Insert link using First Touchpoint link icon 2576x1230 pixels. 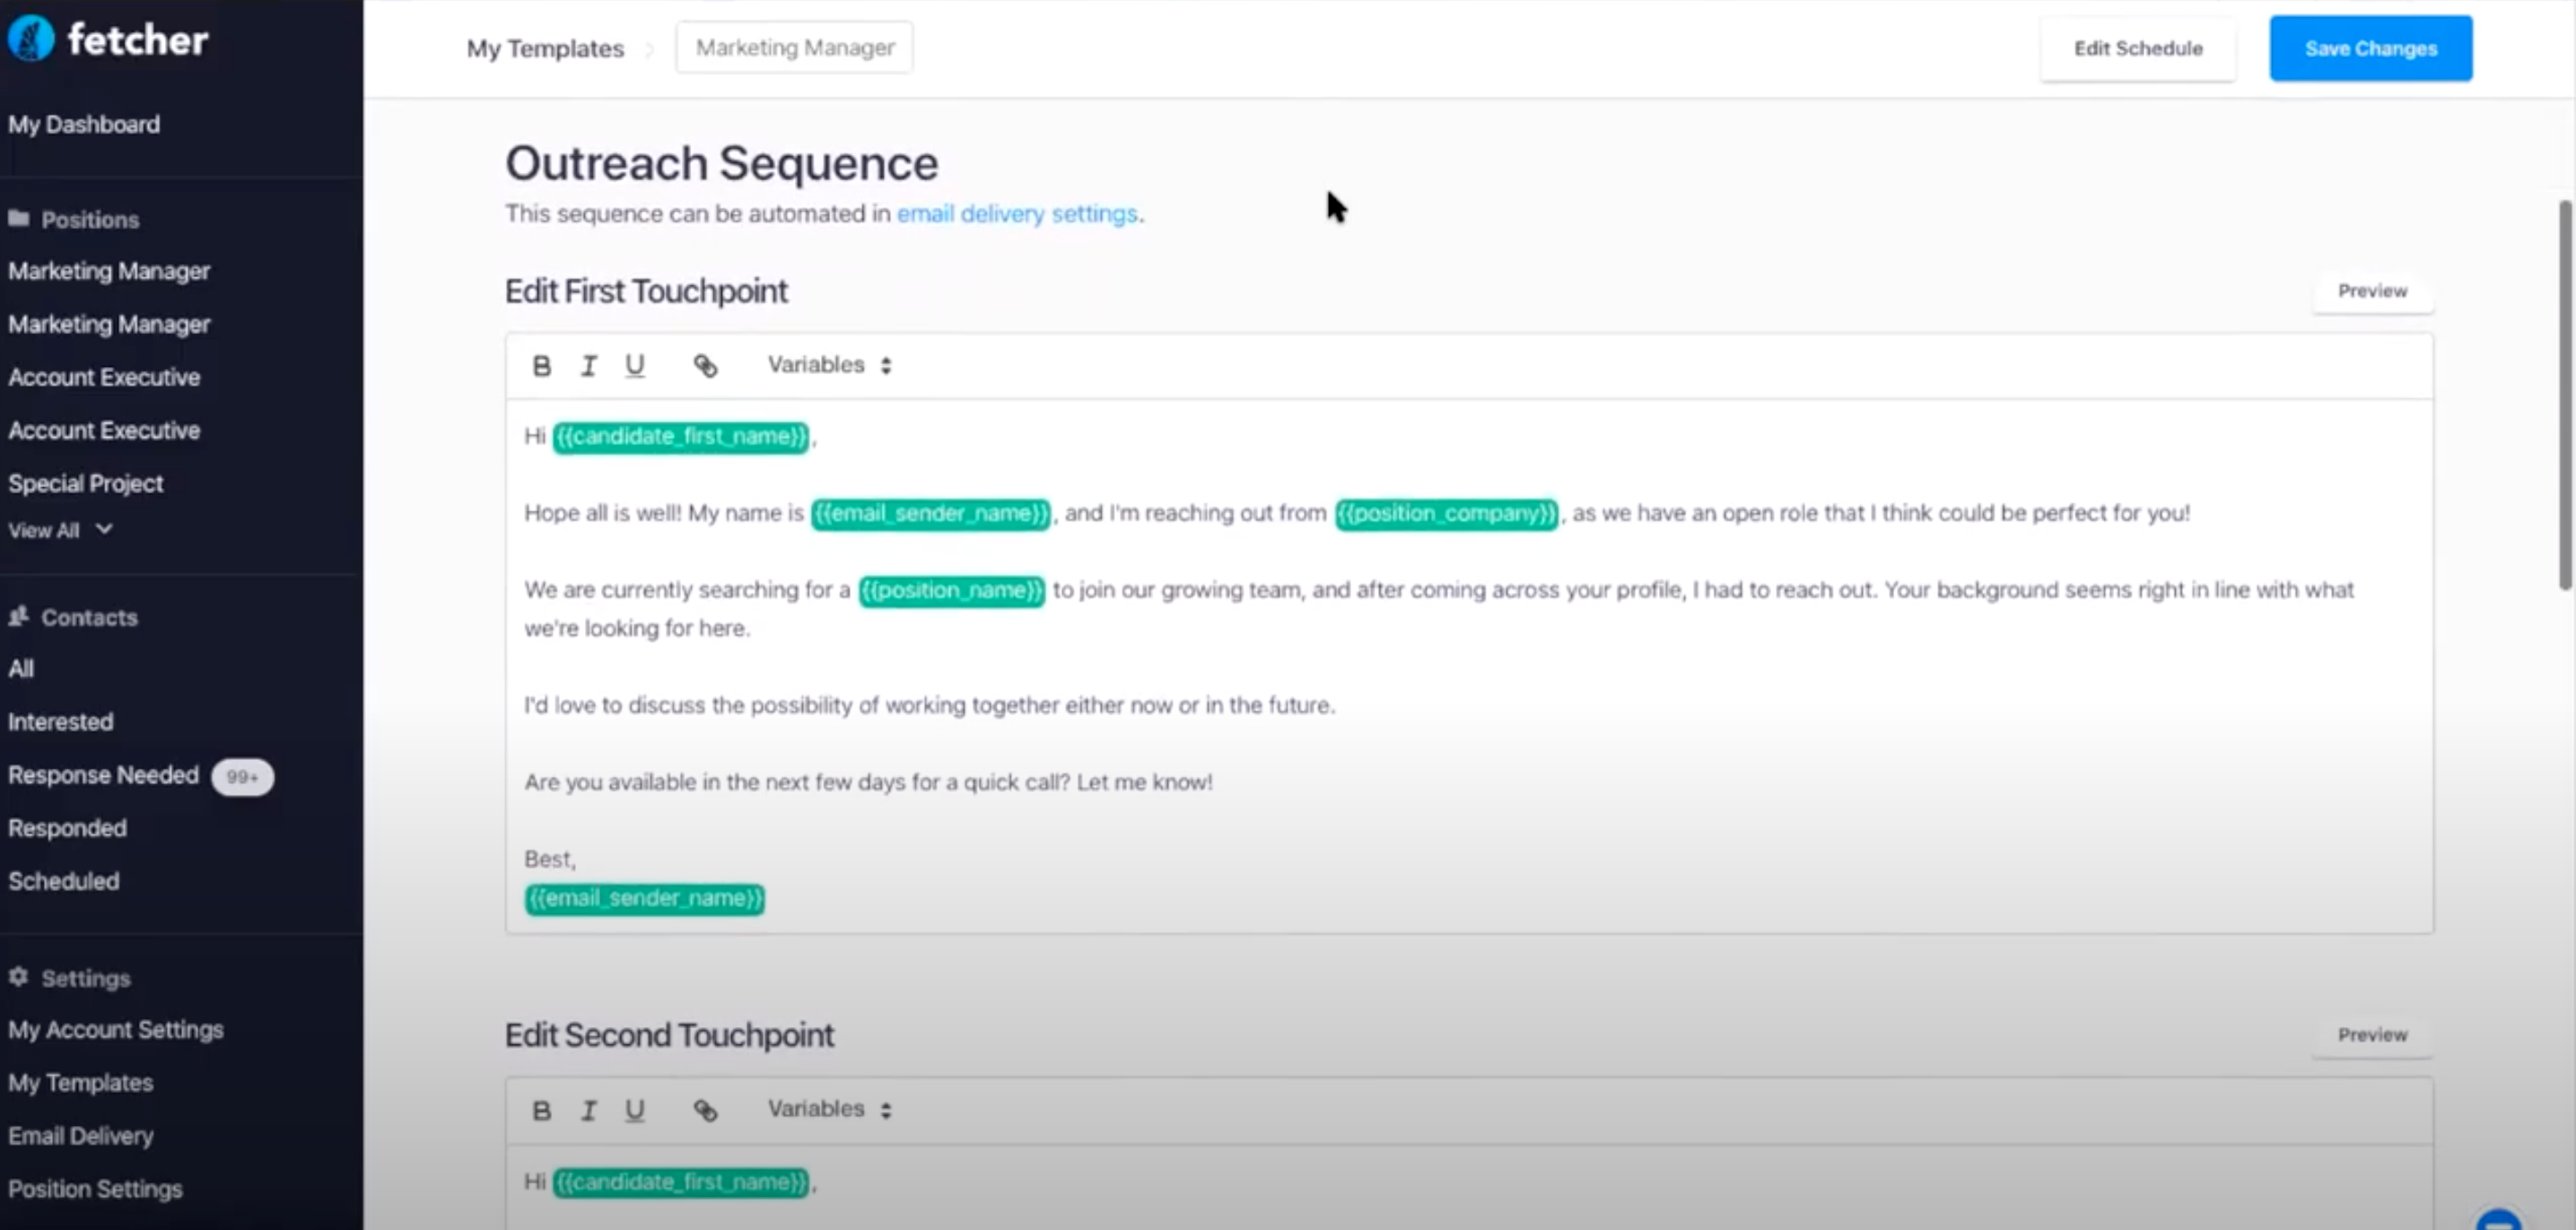(x=705, y=366)
